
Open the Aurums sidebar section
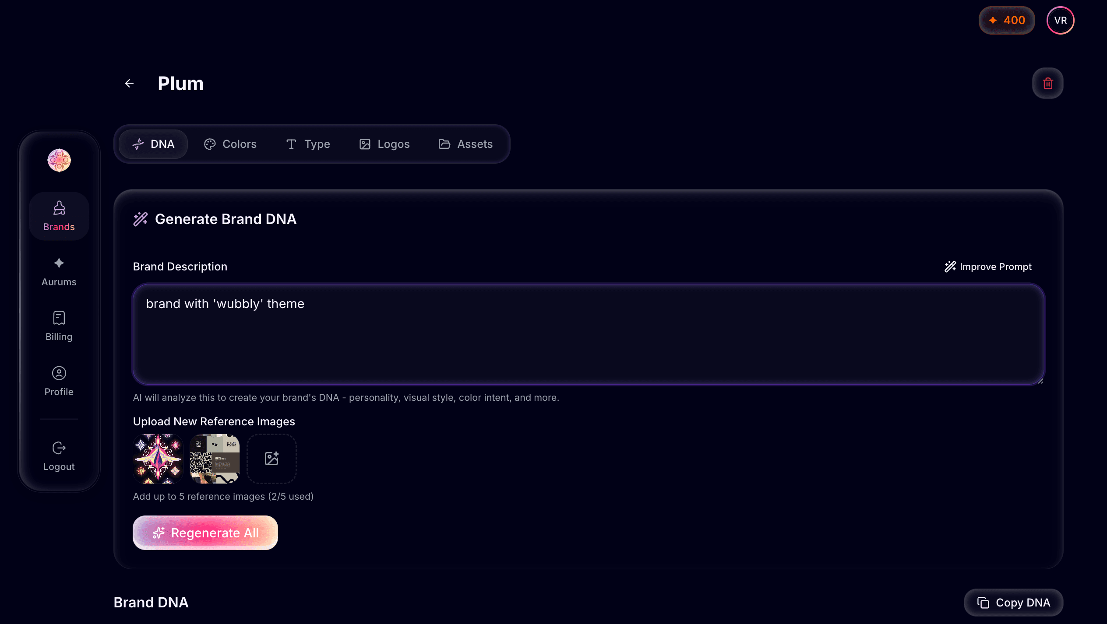pos(59,271)
